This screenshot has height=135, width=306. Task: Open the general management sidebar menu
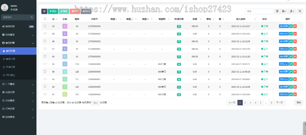pyautogui.click(x=18, y=26)
